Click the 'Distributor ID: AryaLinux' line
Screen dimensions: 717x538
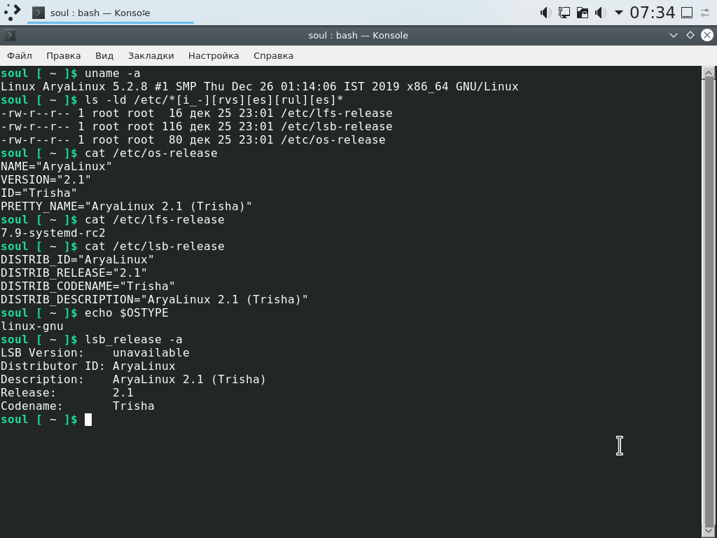click(88, 366)
